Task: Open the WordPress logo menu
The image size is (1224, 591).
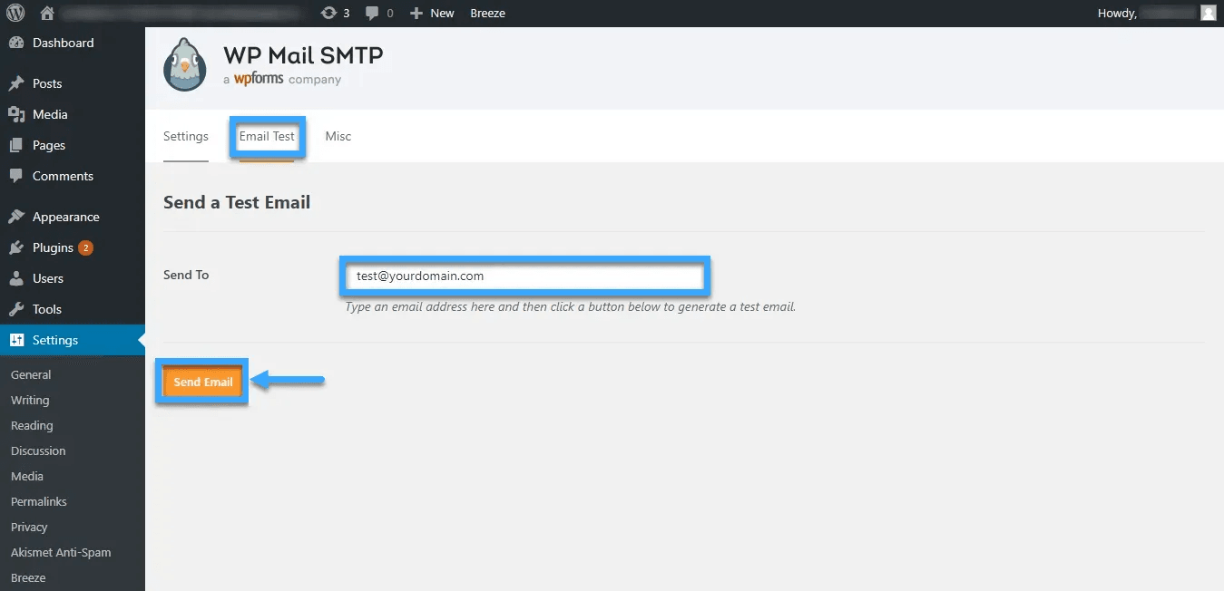Action: click(17, 13)
